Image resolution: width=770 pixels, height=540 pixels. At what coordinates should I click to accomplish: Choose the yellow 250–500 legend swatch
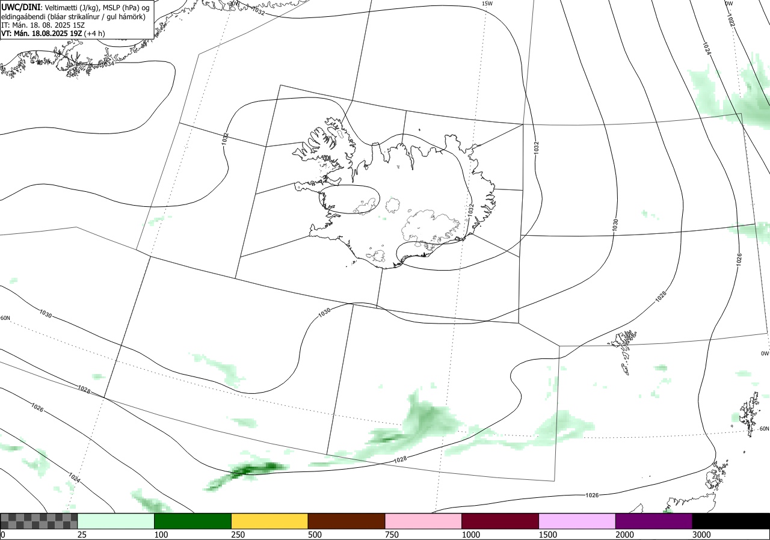coord(269,521)
